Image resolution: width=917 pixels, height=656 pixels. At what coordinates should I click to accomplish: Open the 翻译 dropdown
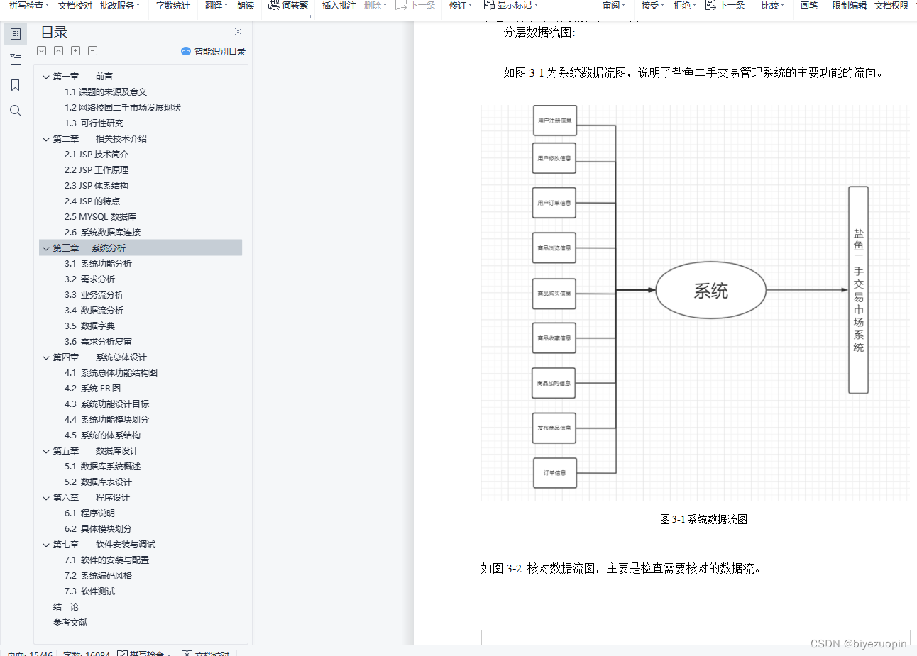click(216, 5)
